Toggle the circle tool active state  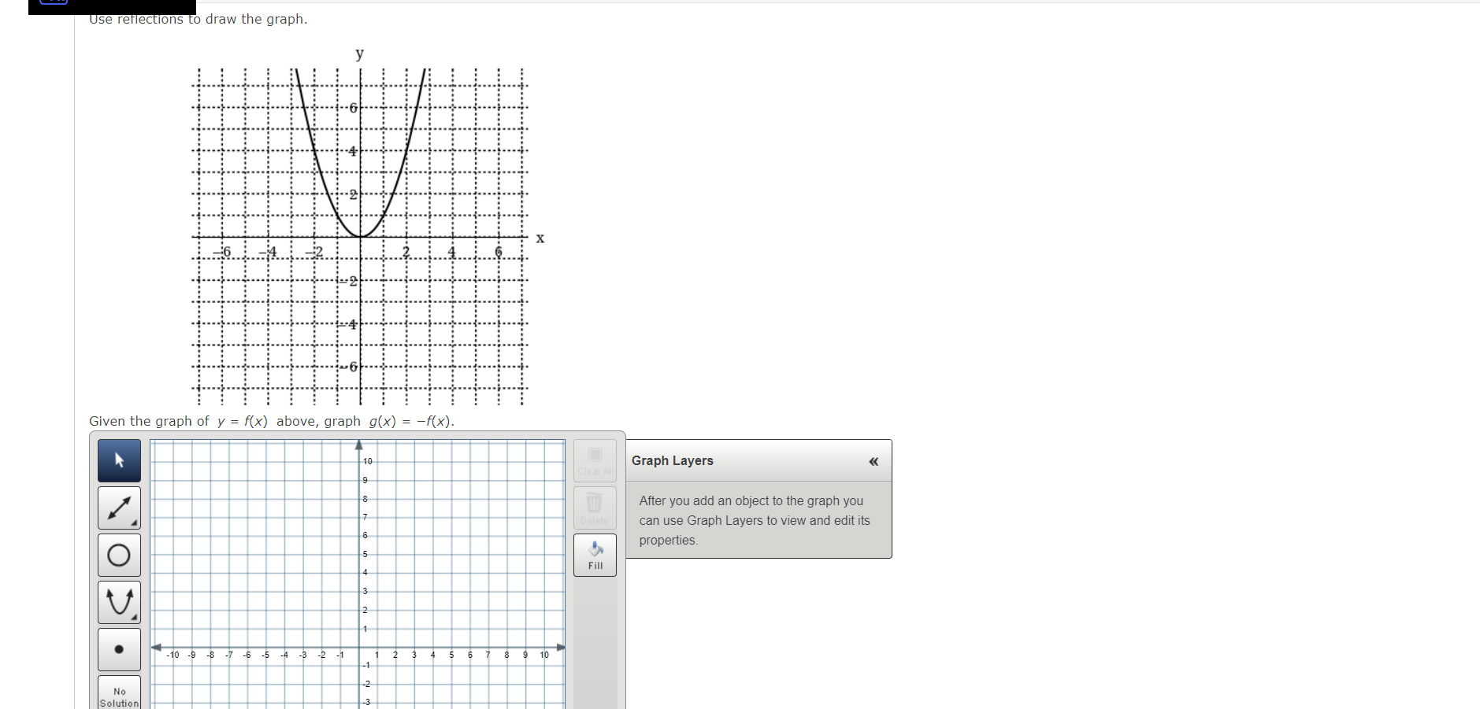pos(118,555)
